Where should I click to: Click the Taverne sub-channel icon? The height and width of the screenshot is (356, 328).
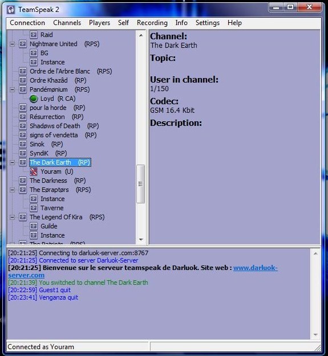(34, 208)
